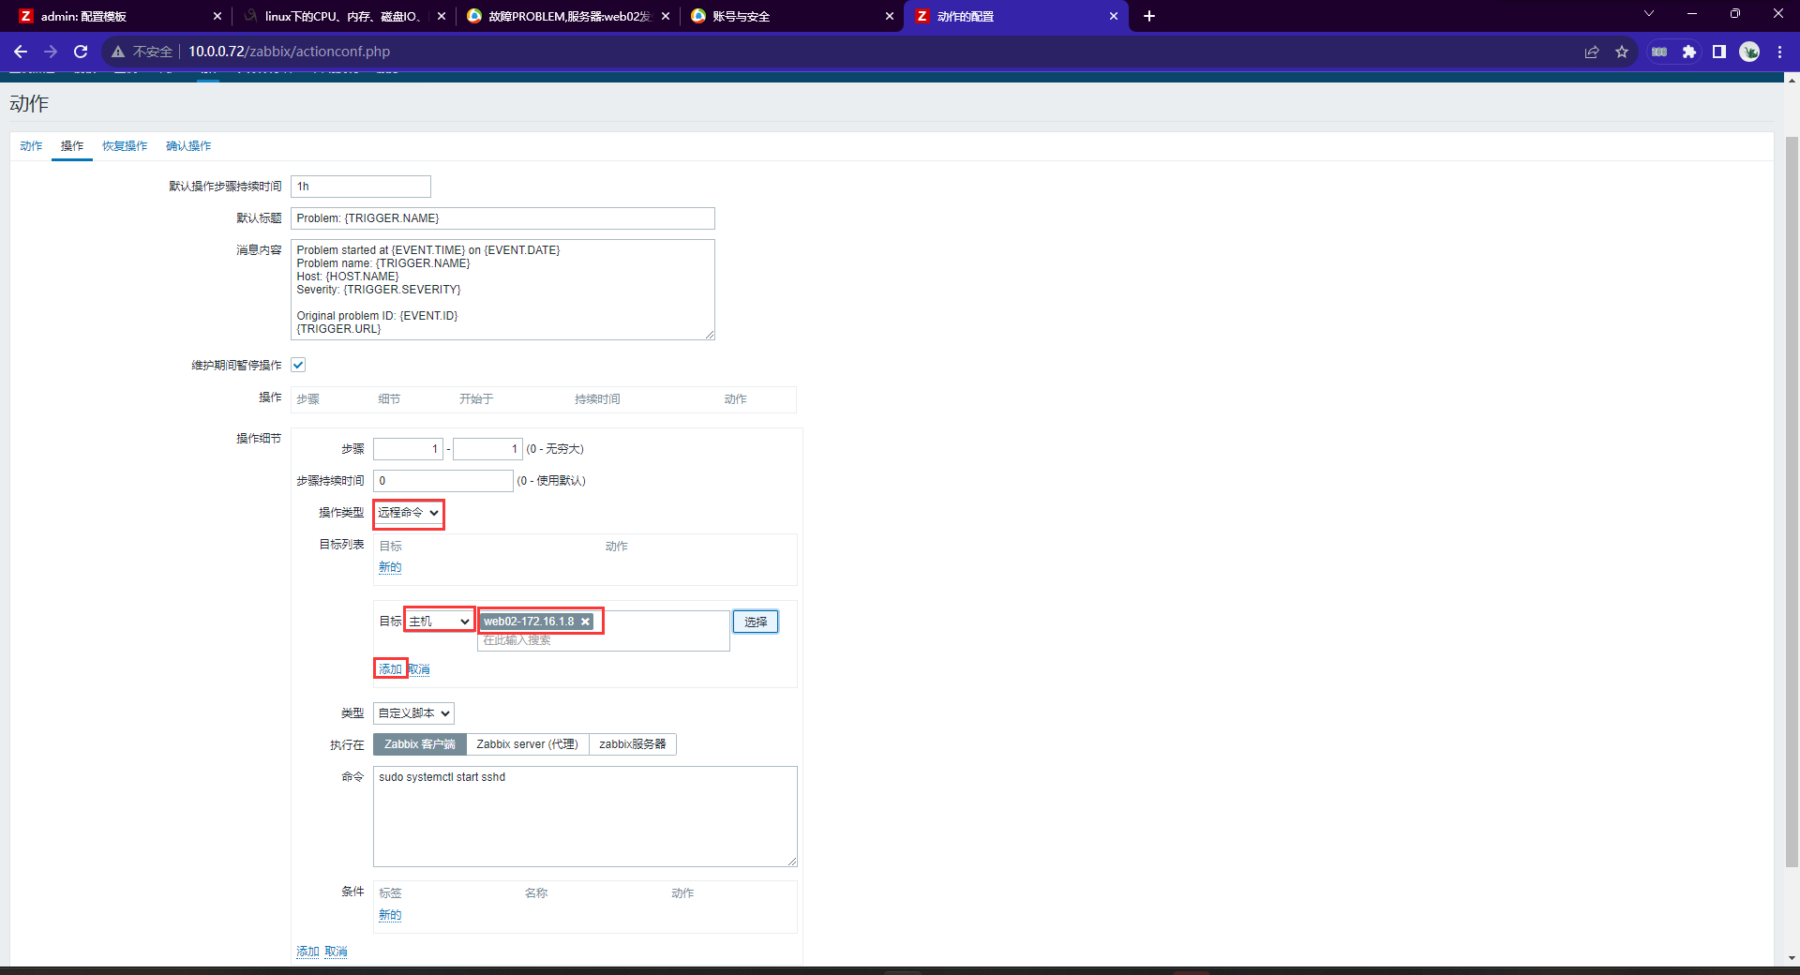Viewport: 1800px width, 975px height.
Task: Click the browser address bar URL
Action: (289, 52)
